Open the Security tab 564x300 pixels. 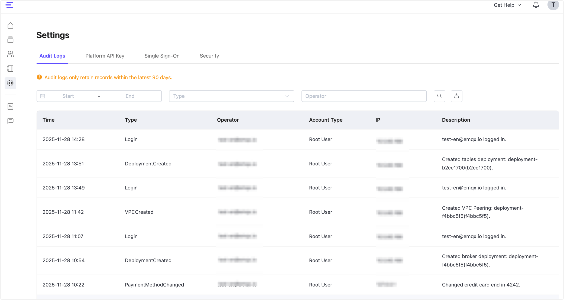(x=209, y=56)
